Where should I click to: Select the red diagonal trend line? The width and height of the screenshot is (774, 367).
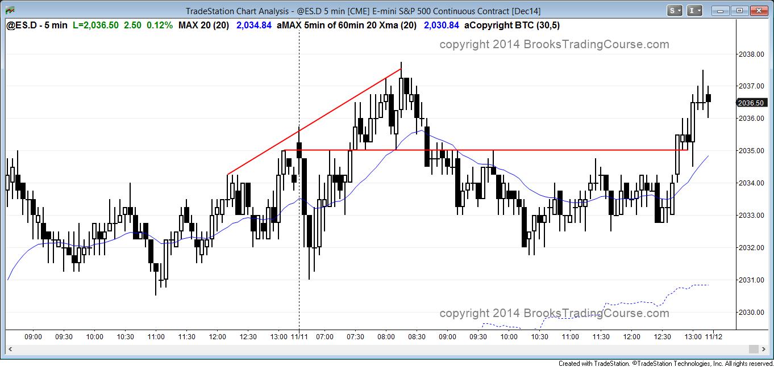click(x=314, y=121)
